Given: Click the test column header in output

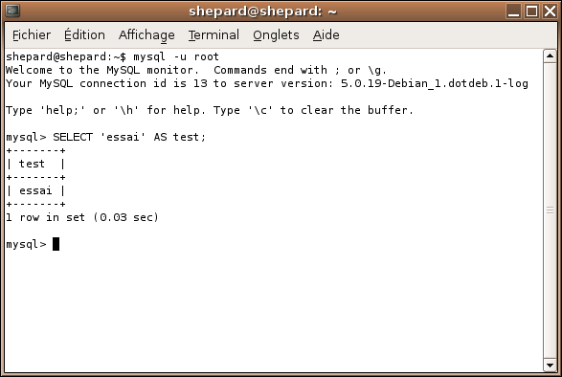Looking at the screenshot, I should (32, 164).
